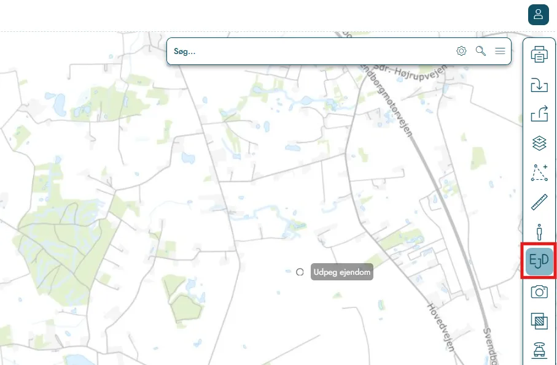Open the overlay compare squares tool
Viewport: 557px width, 365px height.
pyautogui.click(x=539, y=321)
